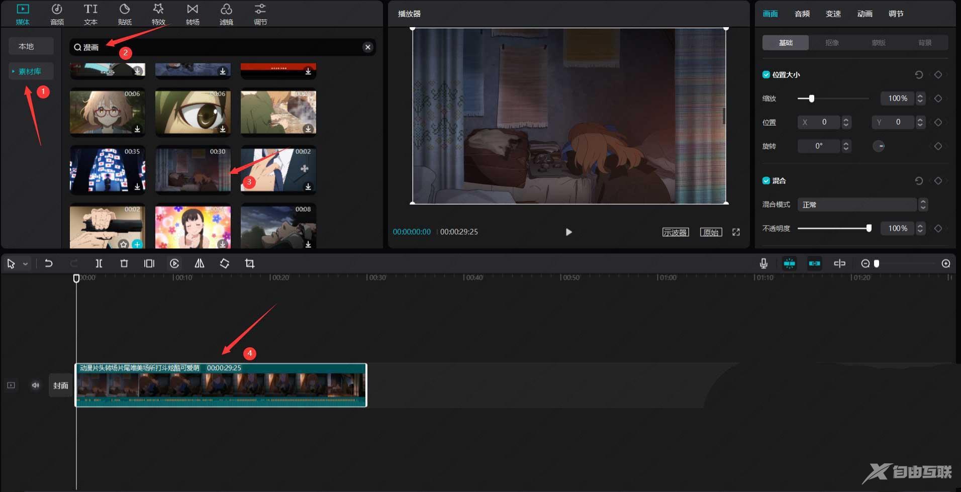Step the 缩放 scale value spinner
961x492 pixels.
(x=920, y=99)
